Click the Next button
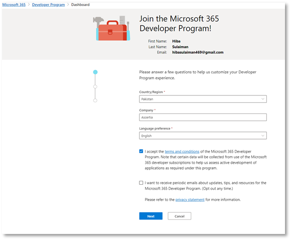The width and height of the screenshot is (291, 240). tap(151, 216)
